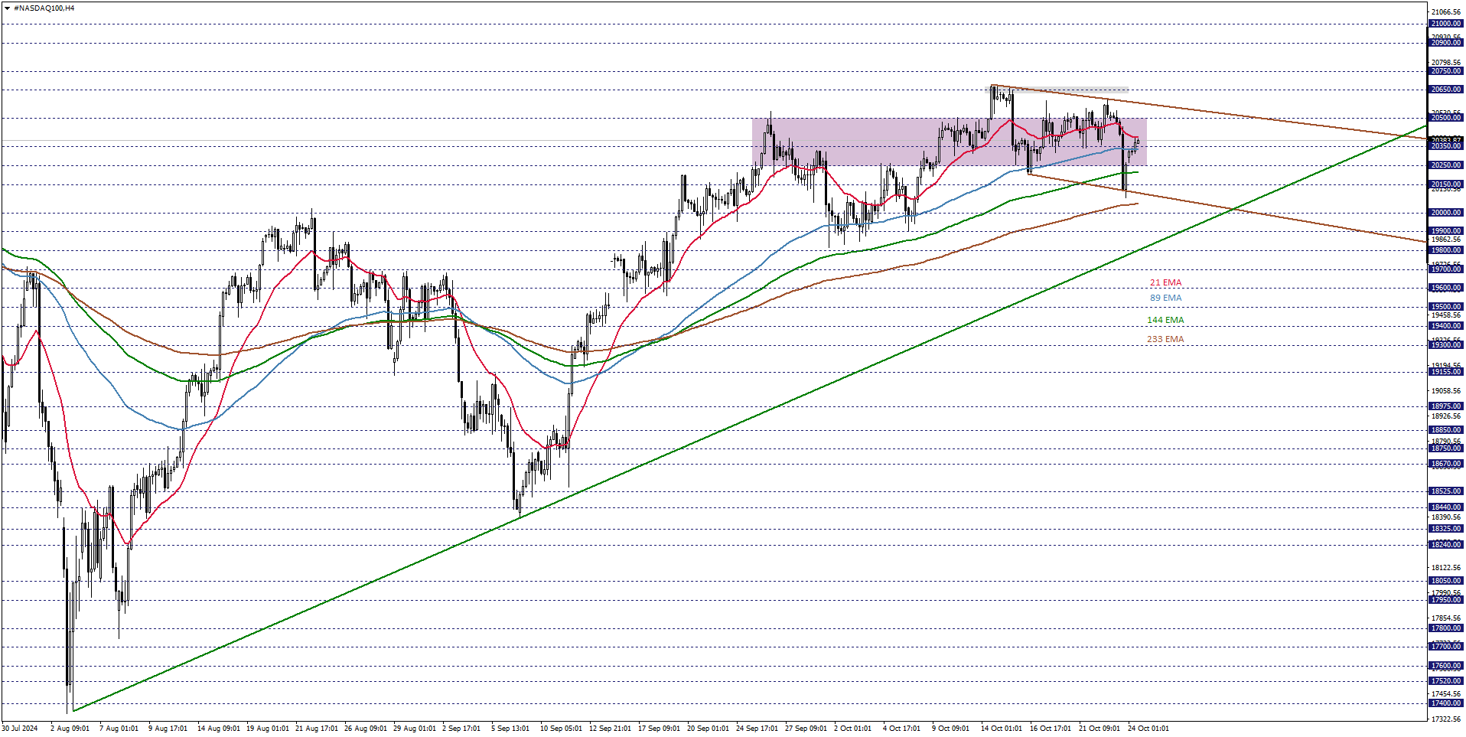Image resolution: width=1466 pixels, height=737 pixels.
Task: Select the 233 EMA legend label
Action: 1165,339
